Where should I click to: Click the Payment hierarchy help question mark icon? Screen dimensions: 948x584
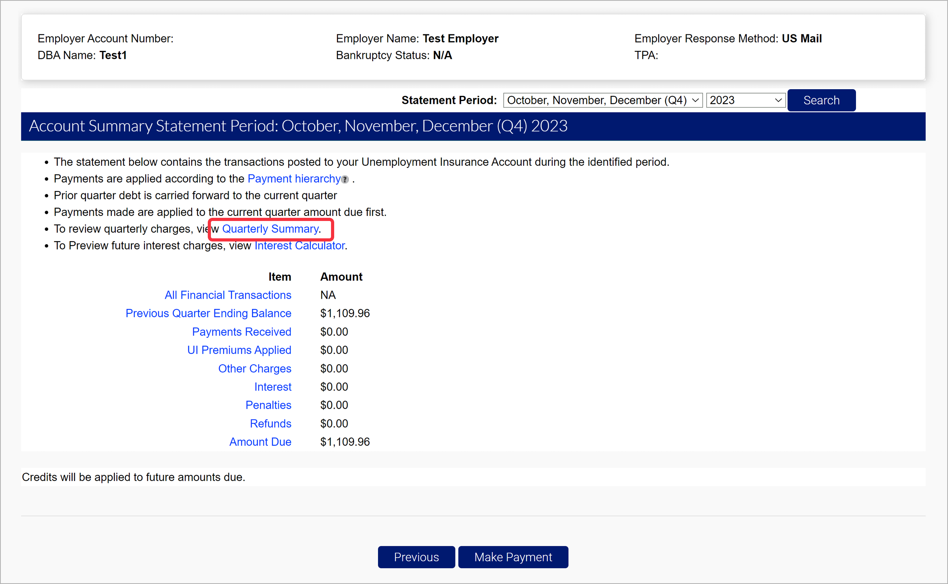click(x=344, y=180)
